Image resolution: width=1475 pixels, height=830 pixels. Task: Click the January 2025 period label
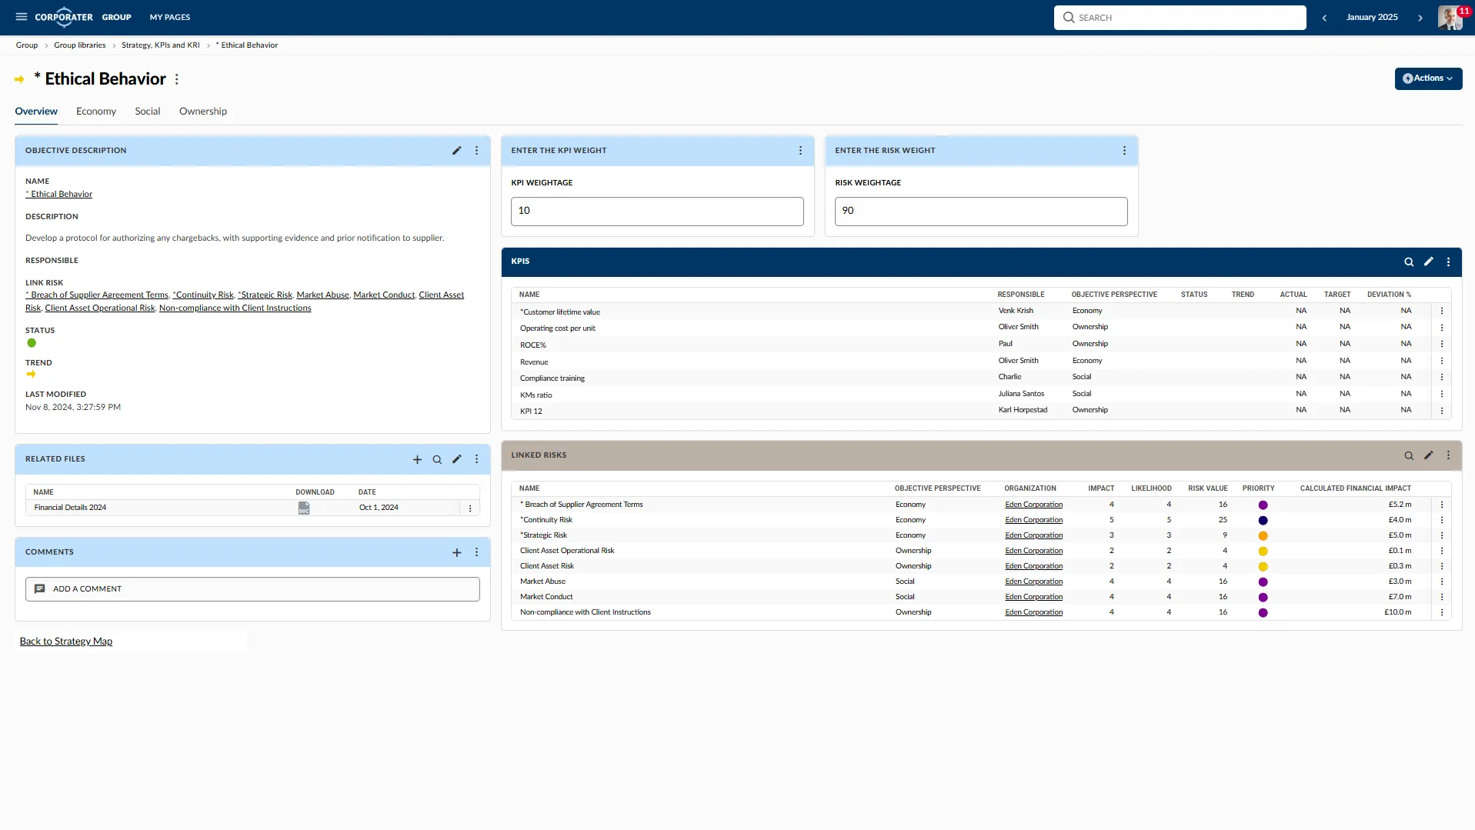pyautogui.click(x=1372, y=17)
